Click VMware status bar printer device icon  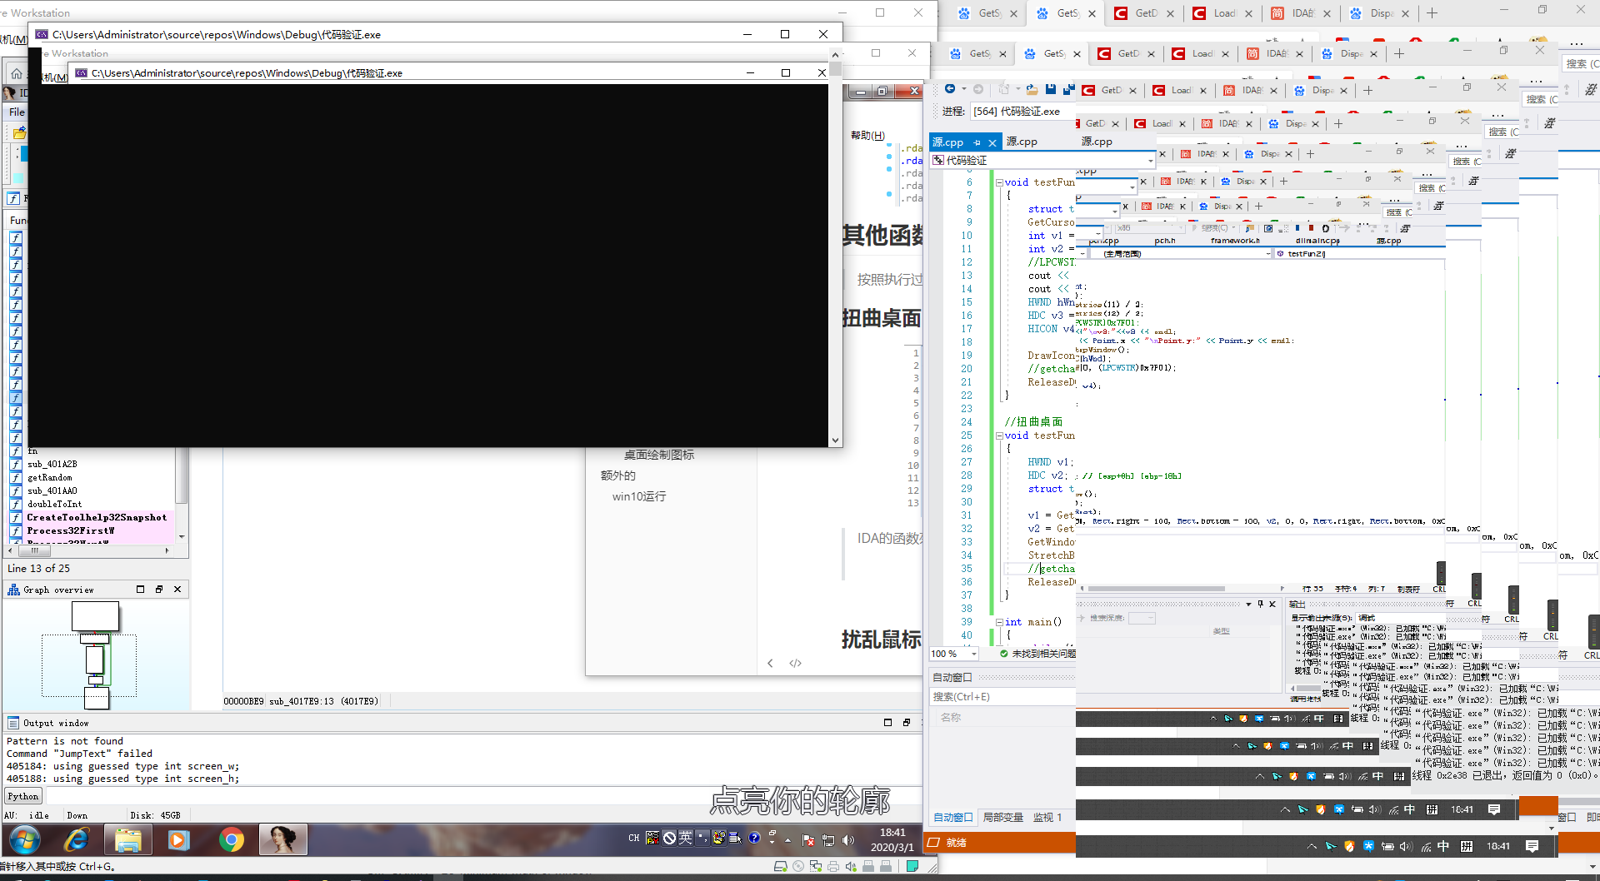click(x=833, y=867)
